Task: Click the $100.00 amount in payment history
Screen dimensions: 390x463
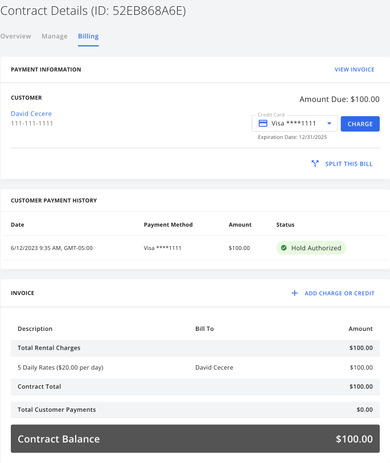Action: pos(239,248)
